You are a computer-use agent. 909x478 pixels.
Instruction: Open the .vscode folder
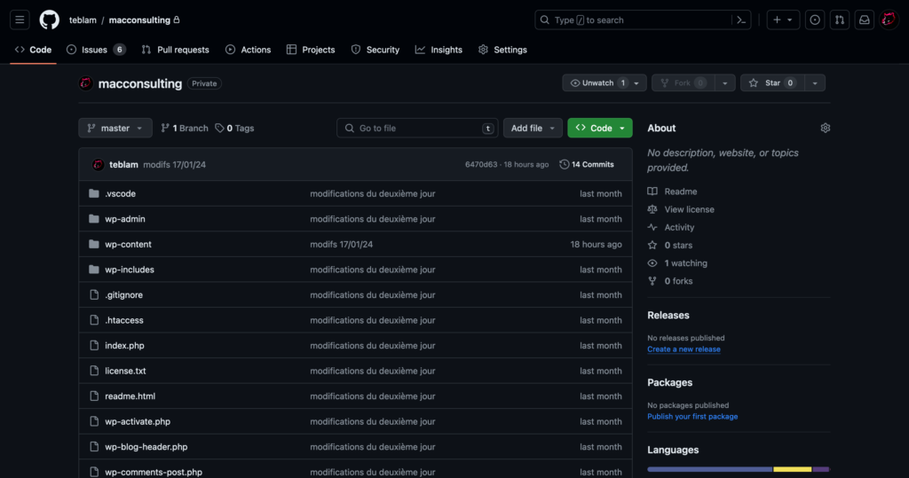pos(120,193)
